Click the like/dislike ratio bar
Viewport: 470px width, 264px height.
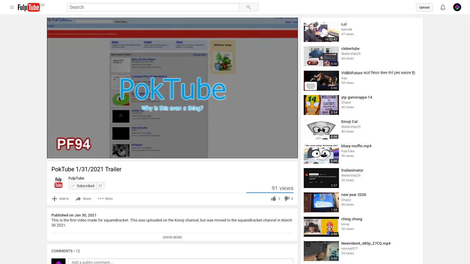tap(270, 193)
